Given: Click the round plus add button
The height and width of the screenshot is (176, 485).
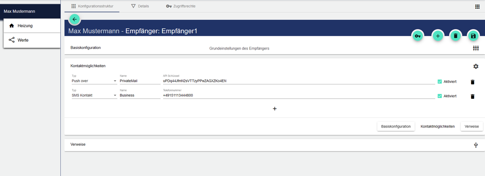Looking at the screenshot, I should [438, 36].
